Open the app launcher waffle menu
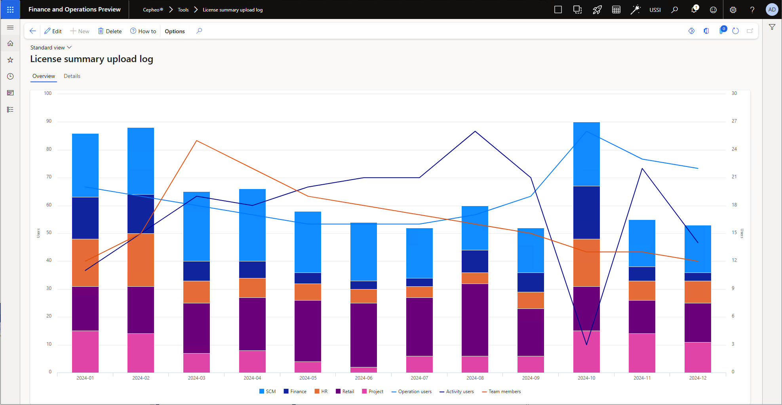Viewport: 782px width, 405px height. click(10, 9)
